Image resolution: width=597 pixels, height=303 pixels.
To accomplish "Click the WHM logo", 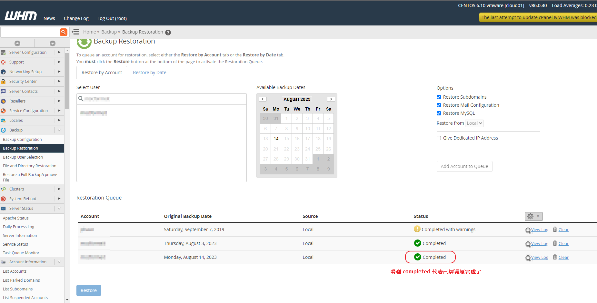I will [x=21, y=16].
